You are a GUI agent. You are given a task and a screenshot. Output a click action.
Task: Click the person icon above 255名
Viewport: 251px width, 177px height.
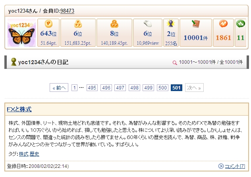(171, 24)
